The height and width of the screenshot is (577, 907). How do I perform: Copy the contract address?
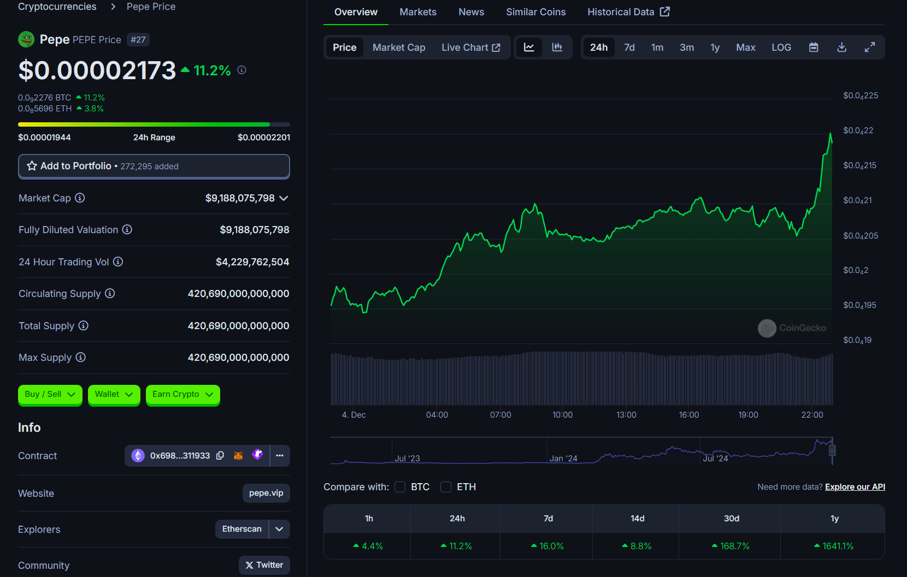pyautogui.click(x=220, y=456)
